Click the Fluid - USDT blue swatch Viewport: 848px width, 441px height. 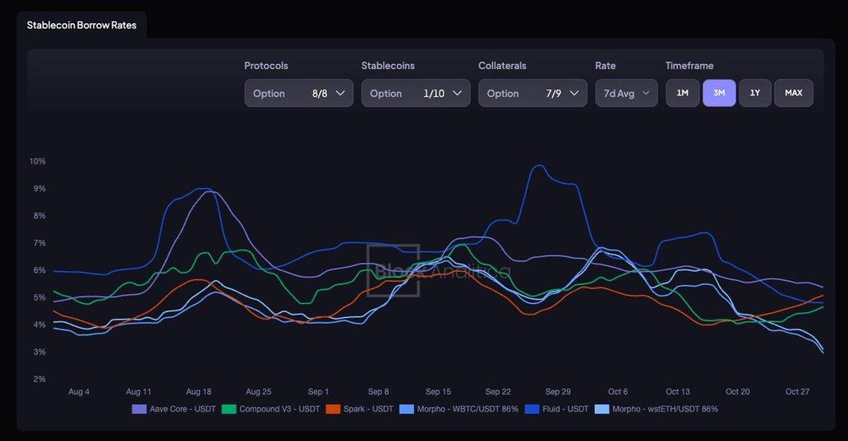pos(533,409)
